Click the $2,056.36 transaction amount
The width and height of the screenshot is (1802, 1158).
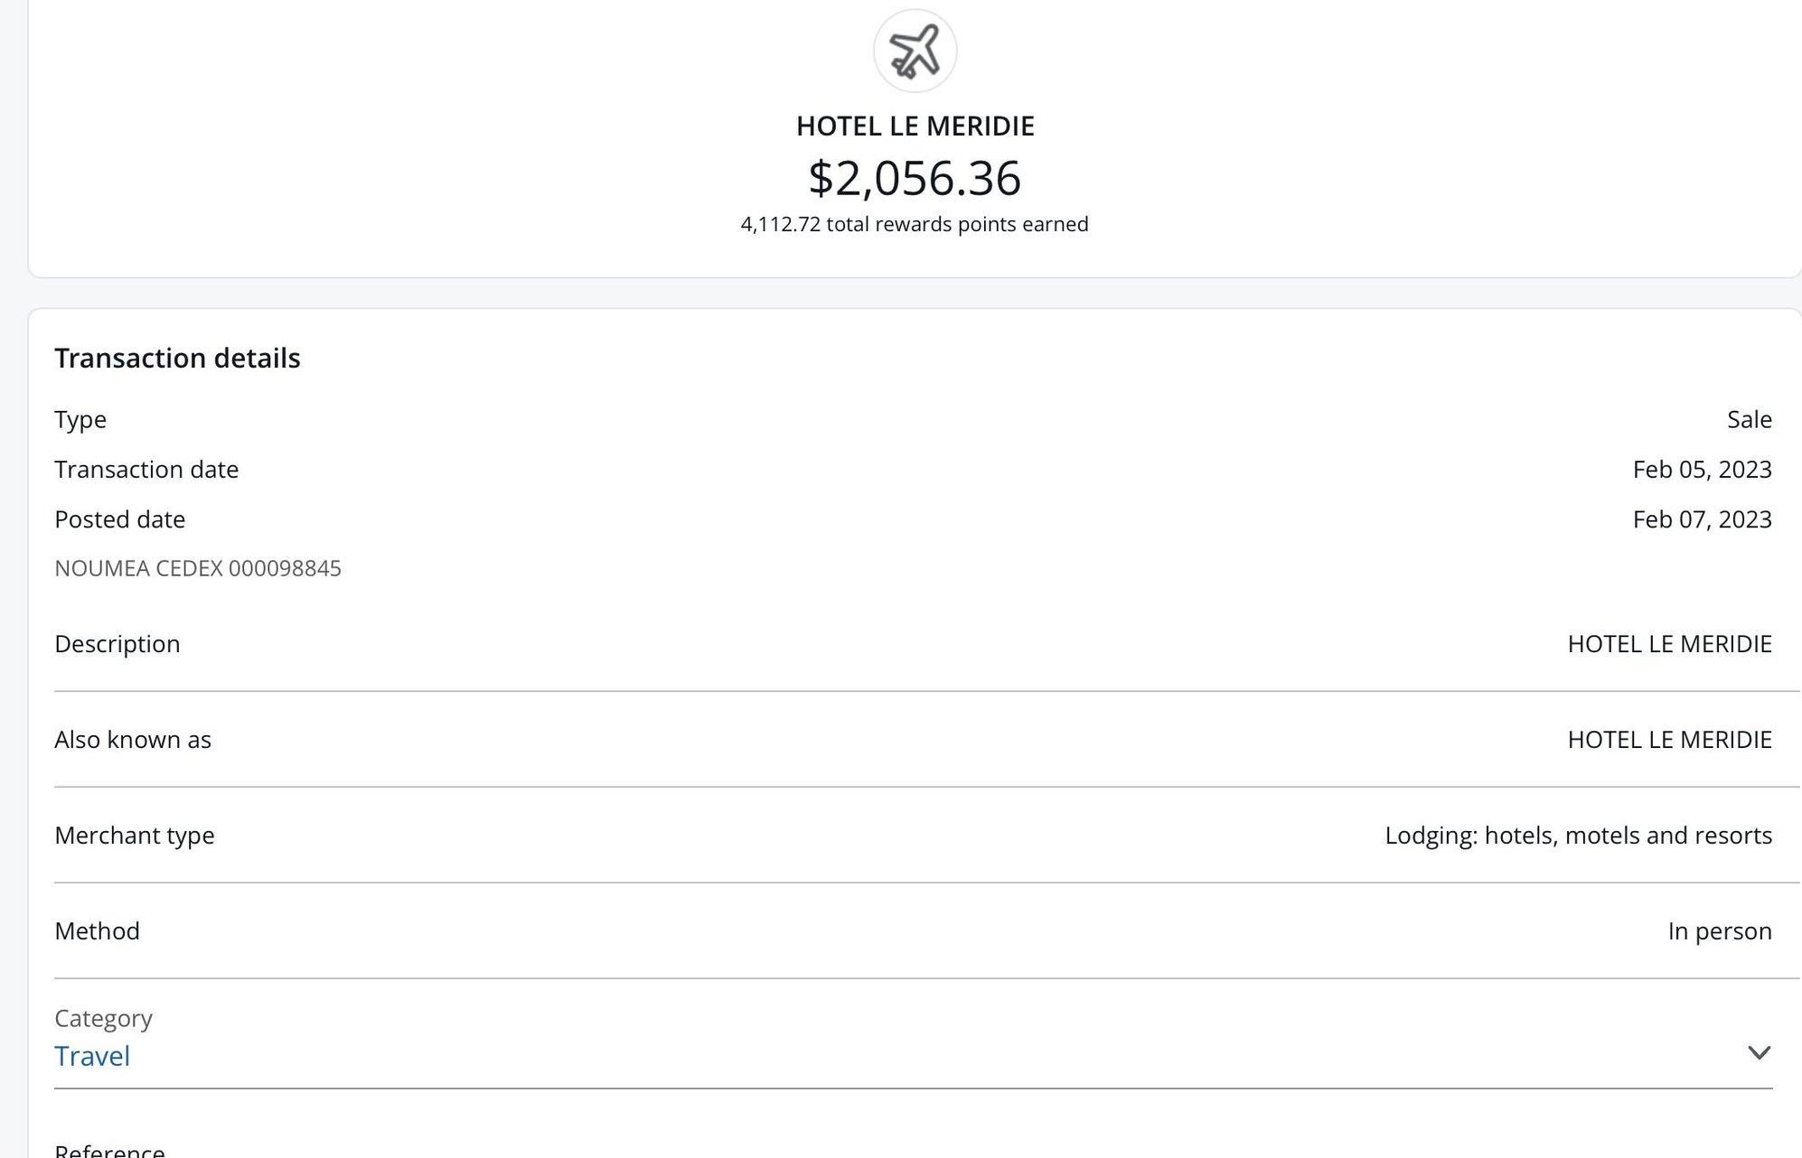pos(915,179)
